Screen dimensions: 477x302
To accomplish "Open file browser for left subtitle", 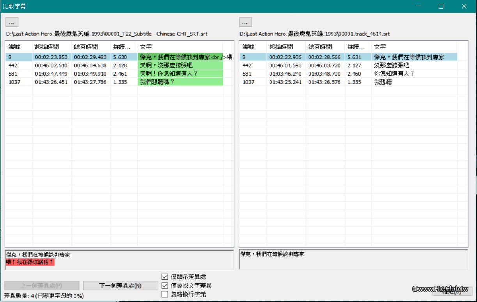I will (12, 22).
